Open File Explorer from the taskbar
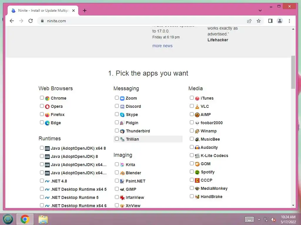The image size is (301, 225). click(43, 219)
